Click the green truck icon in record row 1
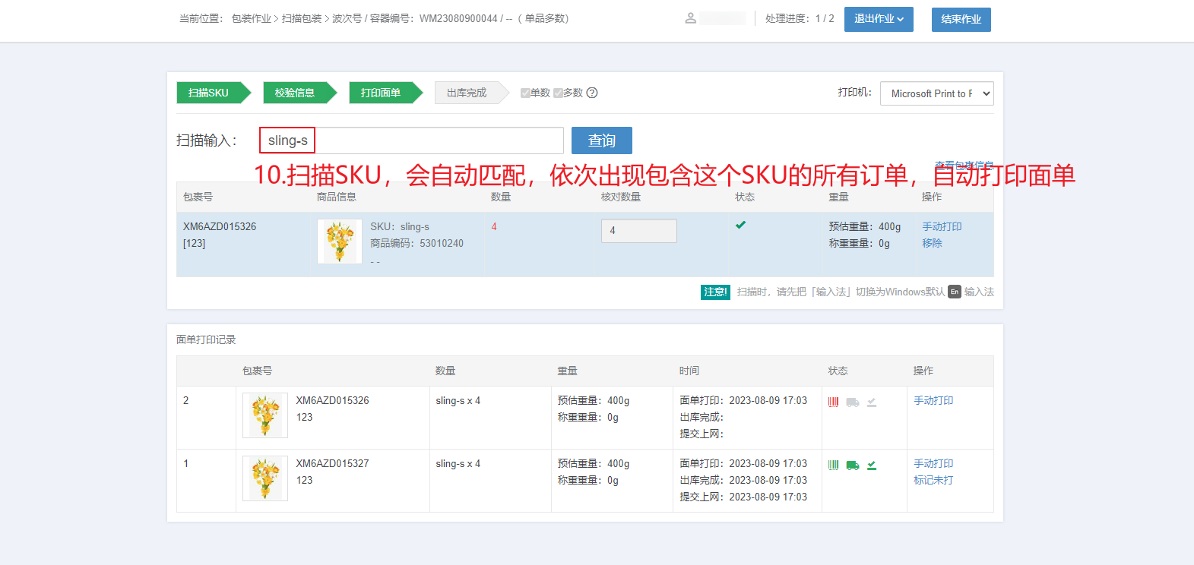This screenshot has width=1194, height=565. point(853,465)
